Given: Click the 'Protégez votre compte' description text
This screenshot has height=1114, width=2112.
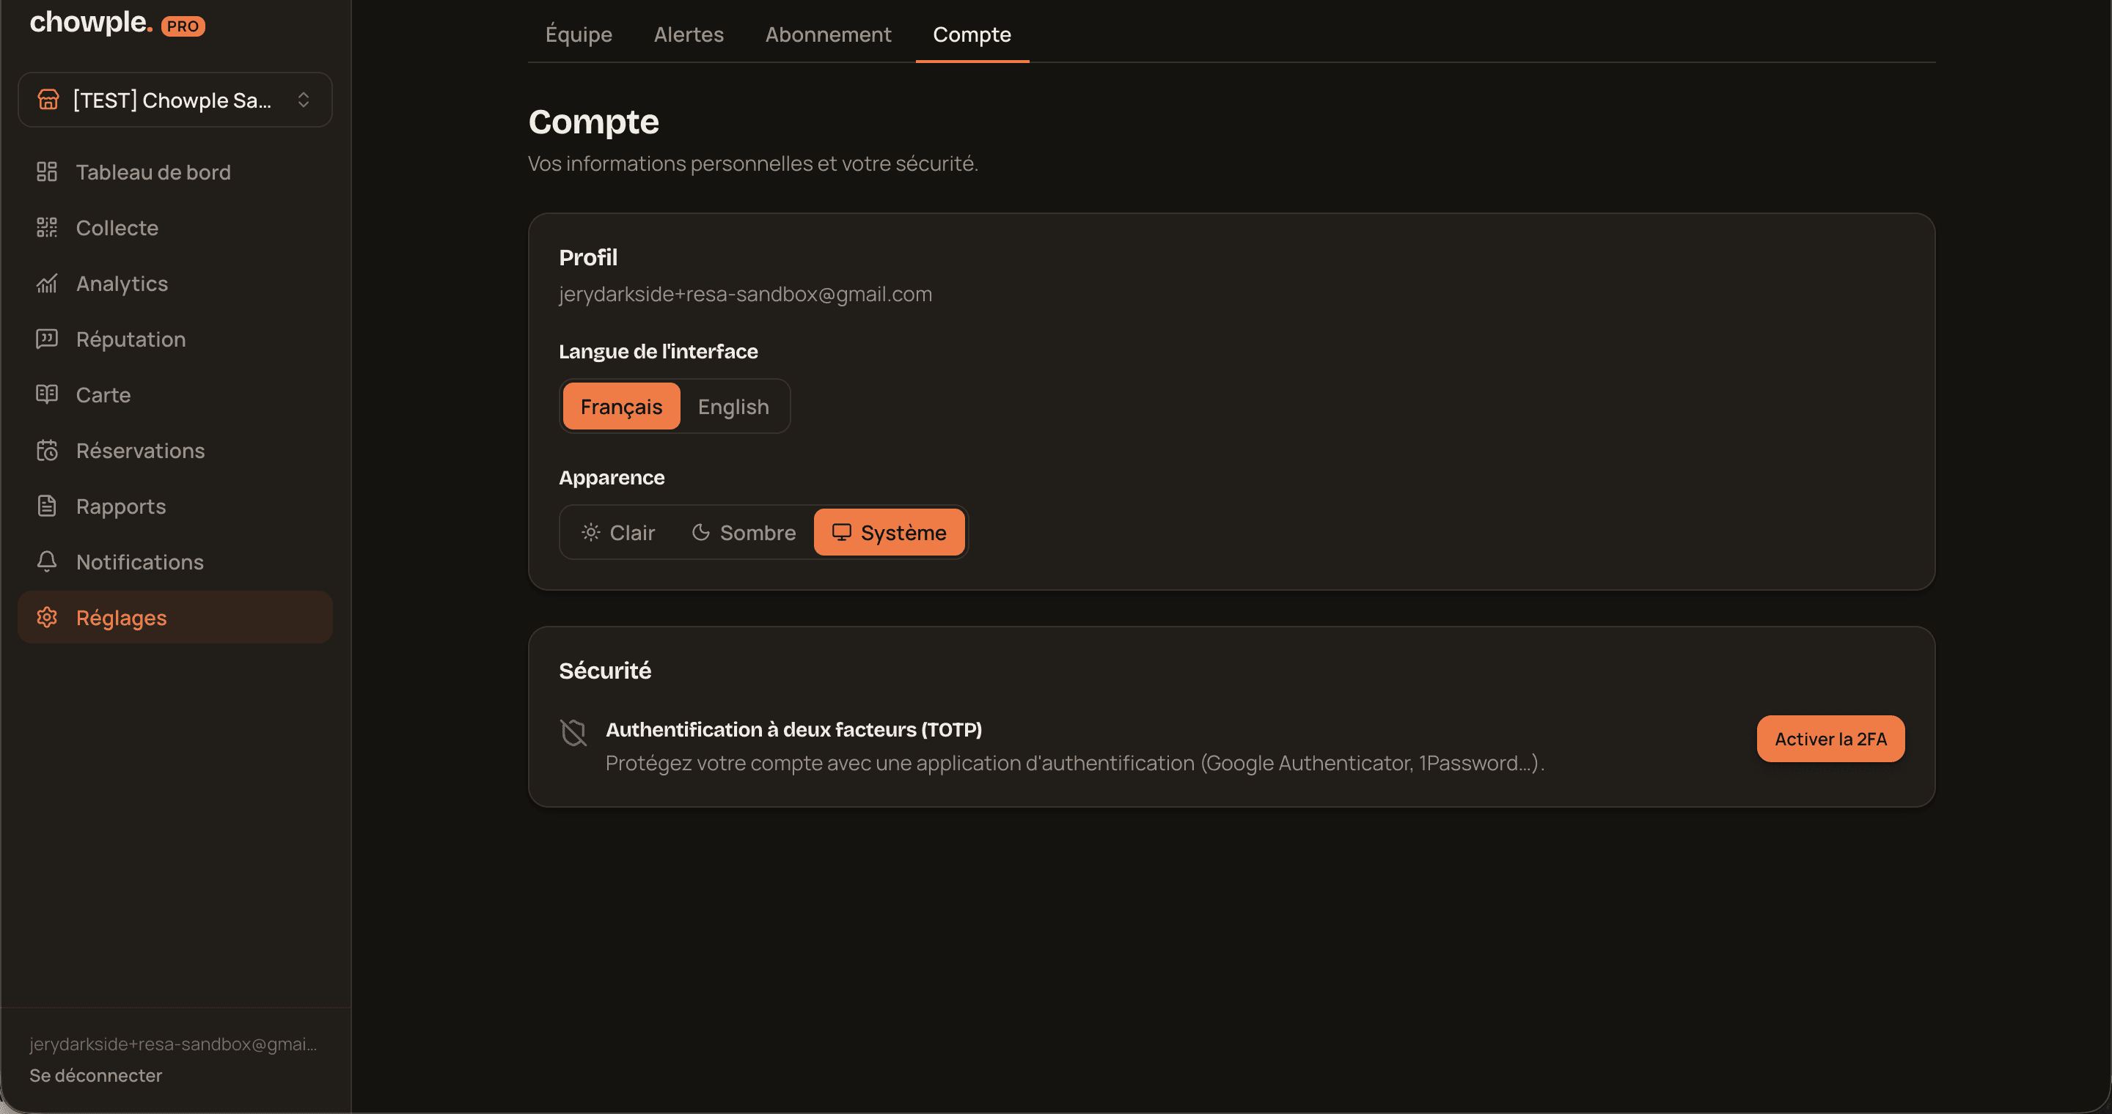Looking at the screenshot, I should 1075,764.
